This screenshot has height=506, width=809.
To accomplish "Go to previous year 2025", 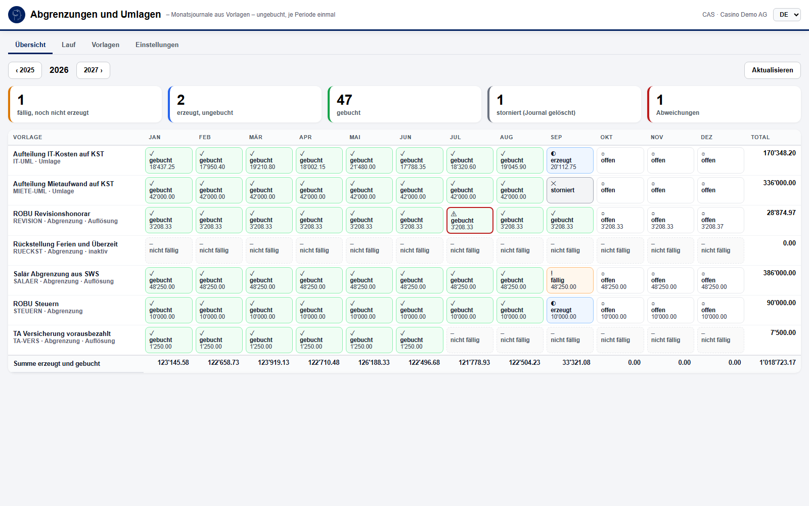I will 25,70.
